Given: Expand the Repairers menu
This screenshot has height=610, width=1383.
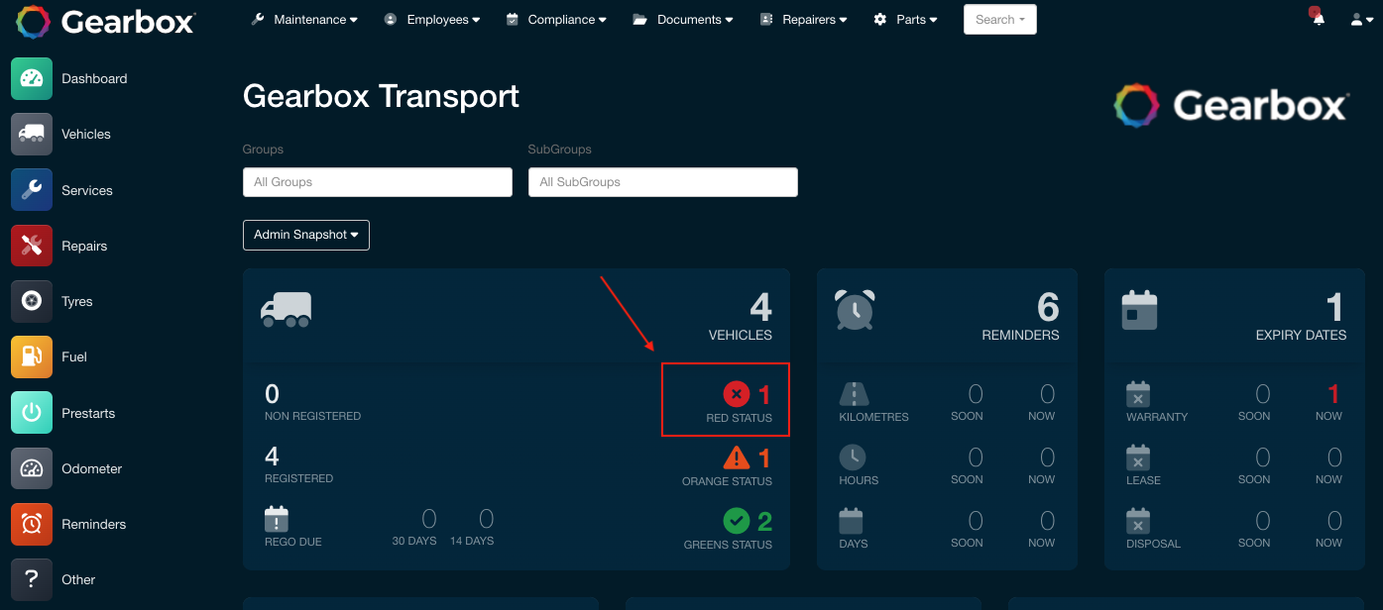Looking at the screenshot, I should [805, 20].
